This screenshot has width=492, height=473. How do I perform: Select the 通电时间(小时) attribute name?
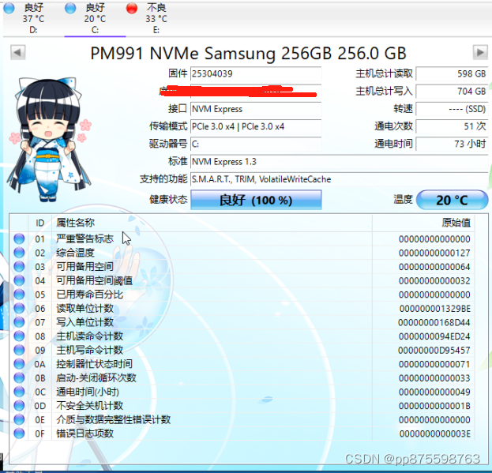88,392
